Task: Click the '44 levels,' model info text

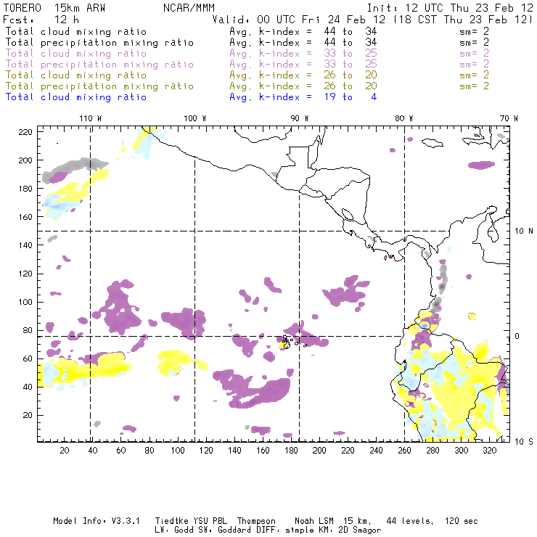Action: point(410,521)
